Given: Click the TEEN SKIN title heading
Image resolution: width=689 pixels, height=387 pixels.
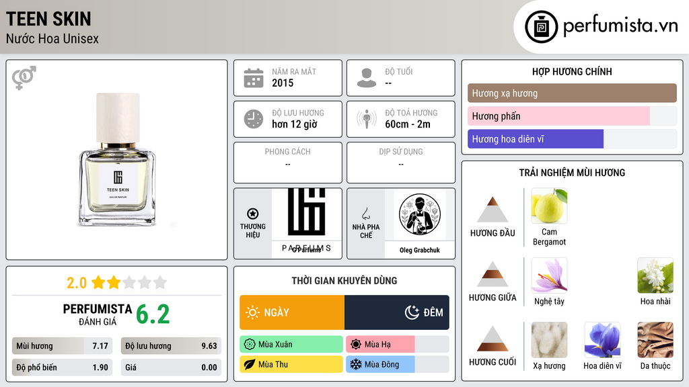Looking at the screenshot, I should [x=48, y=19].
